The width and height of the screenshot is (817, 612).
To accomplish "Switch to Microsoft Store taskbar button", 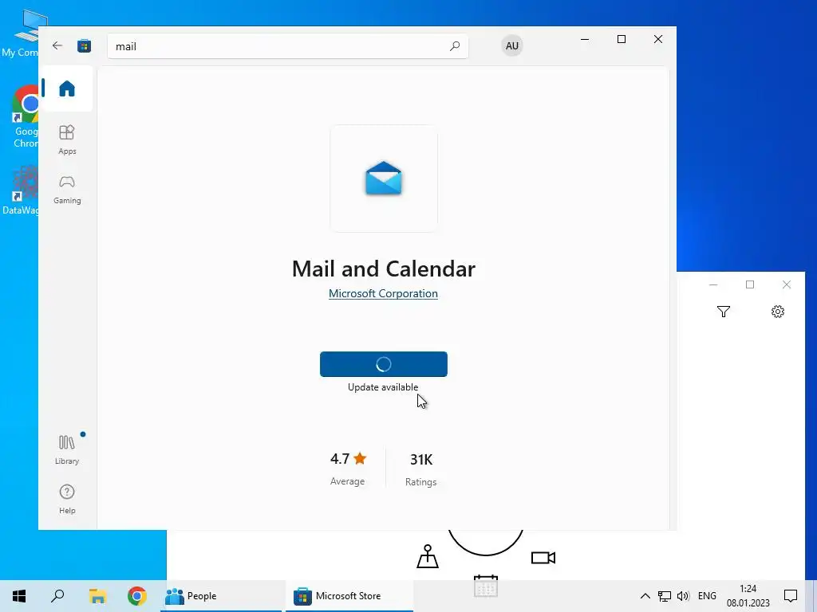I will pos(349,596).
